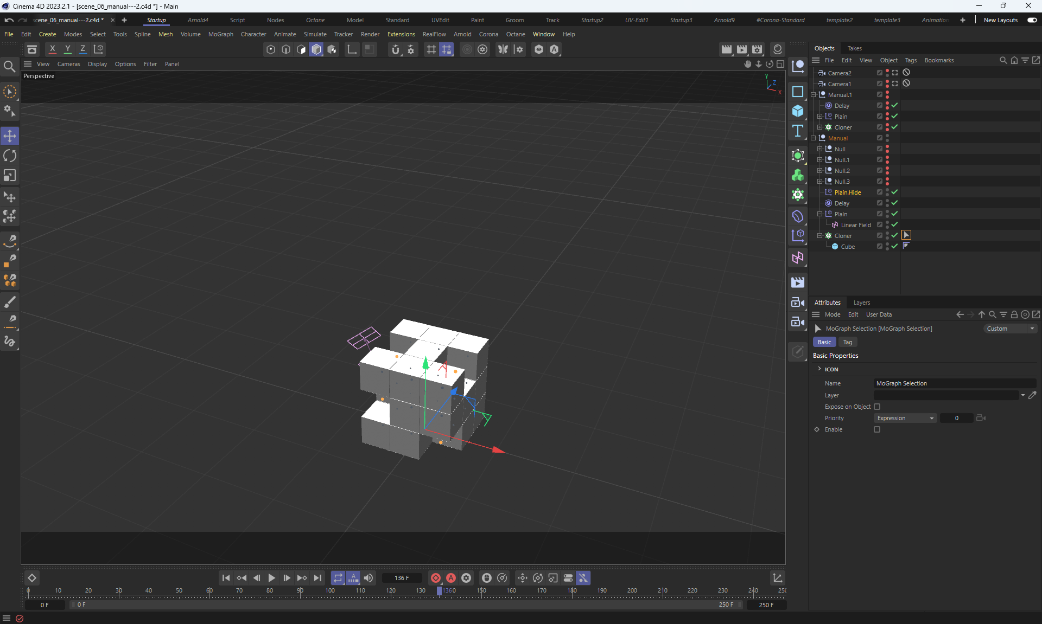Toggle the Autokeying button
The image size is (1042, 624).
tap(451, 578)
